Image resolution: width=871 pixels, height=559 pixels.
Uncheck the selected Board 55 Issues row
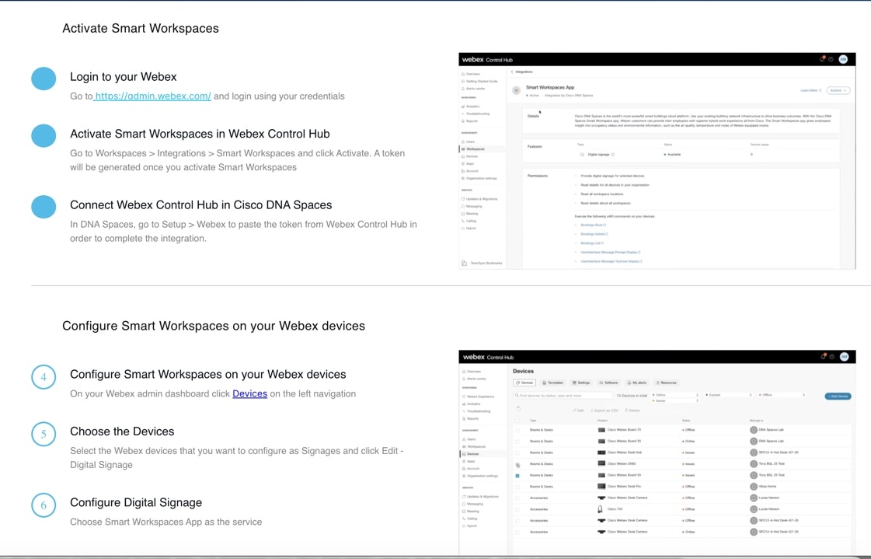[517, 476]
